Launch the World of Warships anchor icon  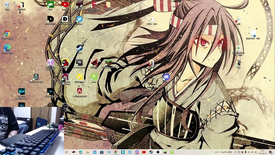point(36,77)
